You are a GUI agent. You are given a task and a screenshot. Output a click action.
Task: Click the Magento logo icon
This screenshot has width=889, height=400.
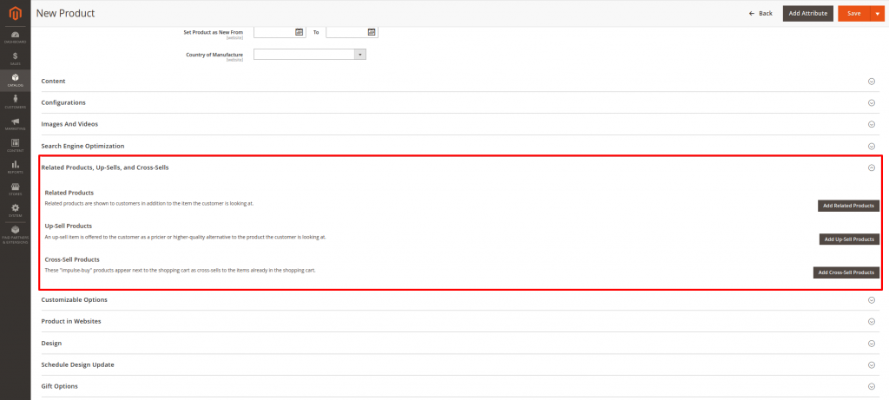pyautogui.click(x=15, y=13)
